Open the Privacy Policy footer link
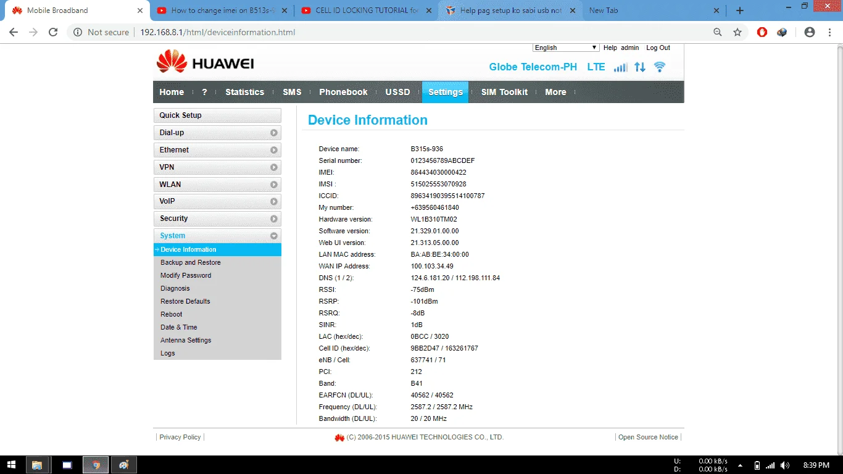The height and width of the screenshot is (474, 843). pos(180,437)
